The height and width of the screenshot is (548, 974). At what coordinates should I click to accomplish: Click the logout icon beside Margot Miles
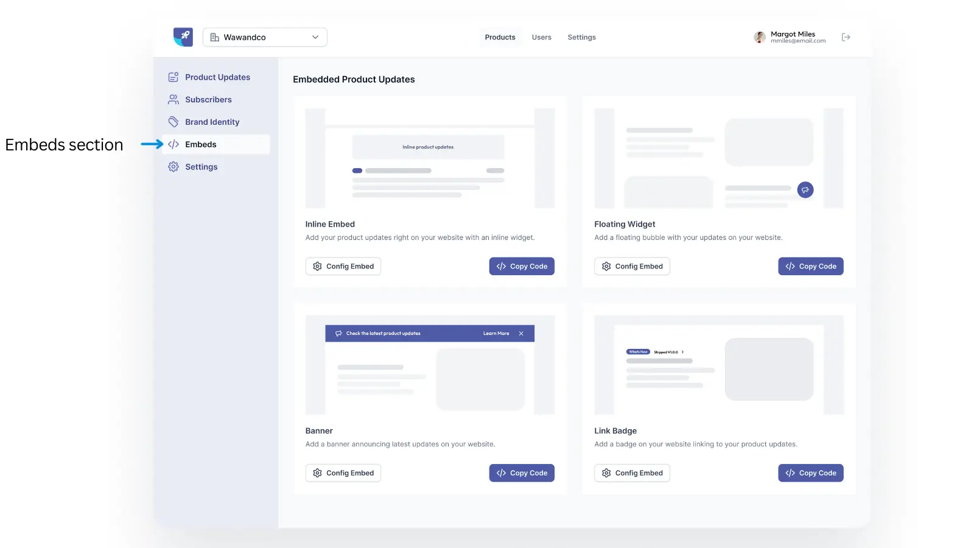(x=846, y=37)
